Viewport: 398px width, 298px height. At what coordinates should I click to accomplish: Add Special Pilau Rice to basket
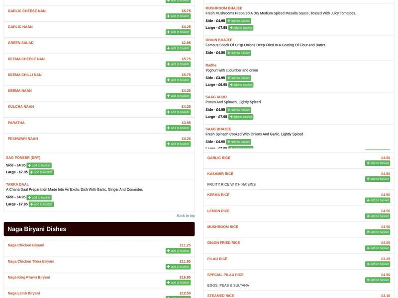377,280
